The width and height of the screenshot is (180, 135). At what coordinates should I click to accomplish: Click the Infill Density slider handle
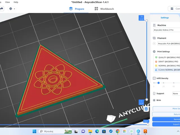(159, 83)
